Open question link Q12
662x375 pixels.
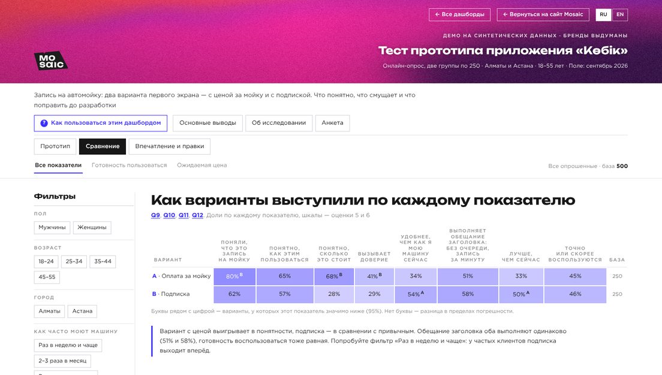point(197,215)
